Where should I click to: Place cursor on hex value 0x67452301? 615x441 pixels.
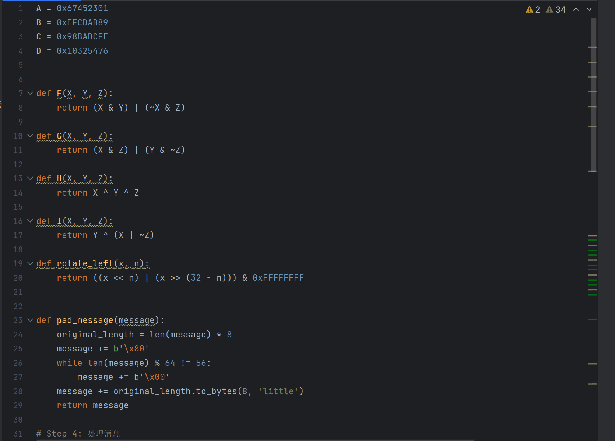82,8
